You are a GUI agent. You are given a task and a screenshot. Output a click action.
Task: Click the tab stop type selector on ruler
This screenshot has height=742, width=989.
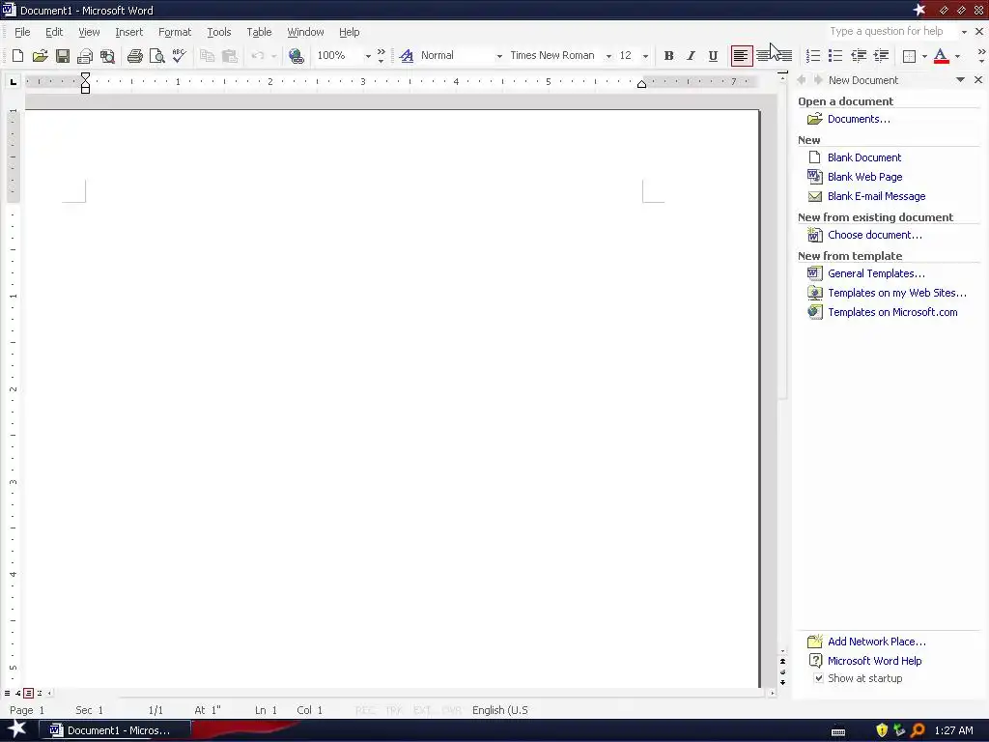[x=14, y=81]
